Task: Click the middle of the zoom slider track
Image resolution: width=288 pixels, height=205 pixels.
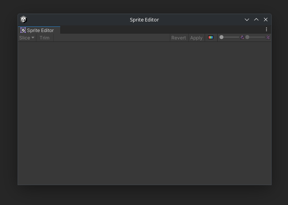Action: (x=230, y=37)
